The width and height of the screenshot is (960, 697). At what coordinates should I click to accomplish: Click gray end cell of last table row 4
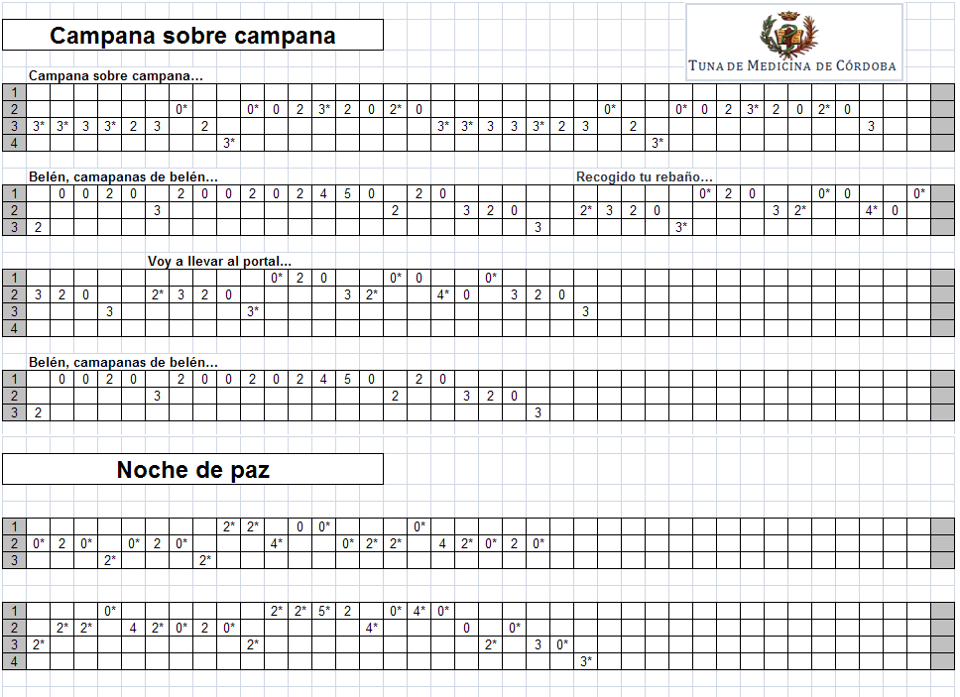pyautogui.click(x=943, y=661)
